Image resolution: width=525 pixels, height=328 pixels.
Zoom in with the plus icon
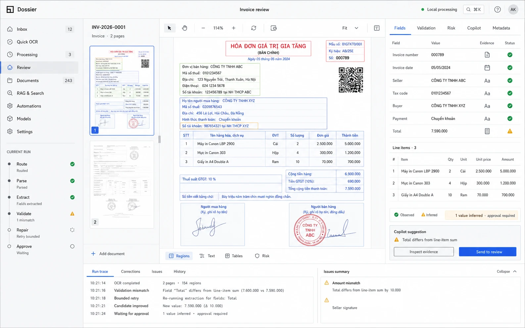[234, 28]
